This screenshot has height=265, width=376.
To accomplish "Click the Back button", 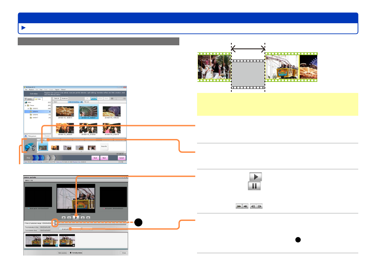I will [95, 158].
